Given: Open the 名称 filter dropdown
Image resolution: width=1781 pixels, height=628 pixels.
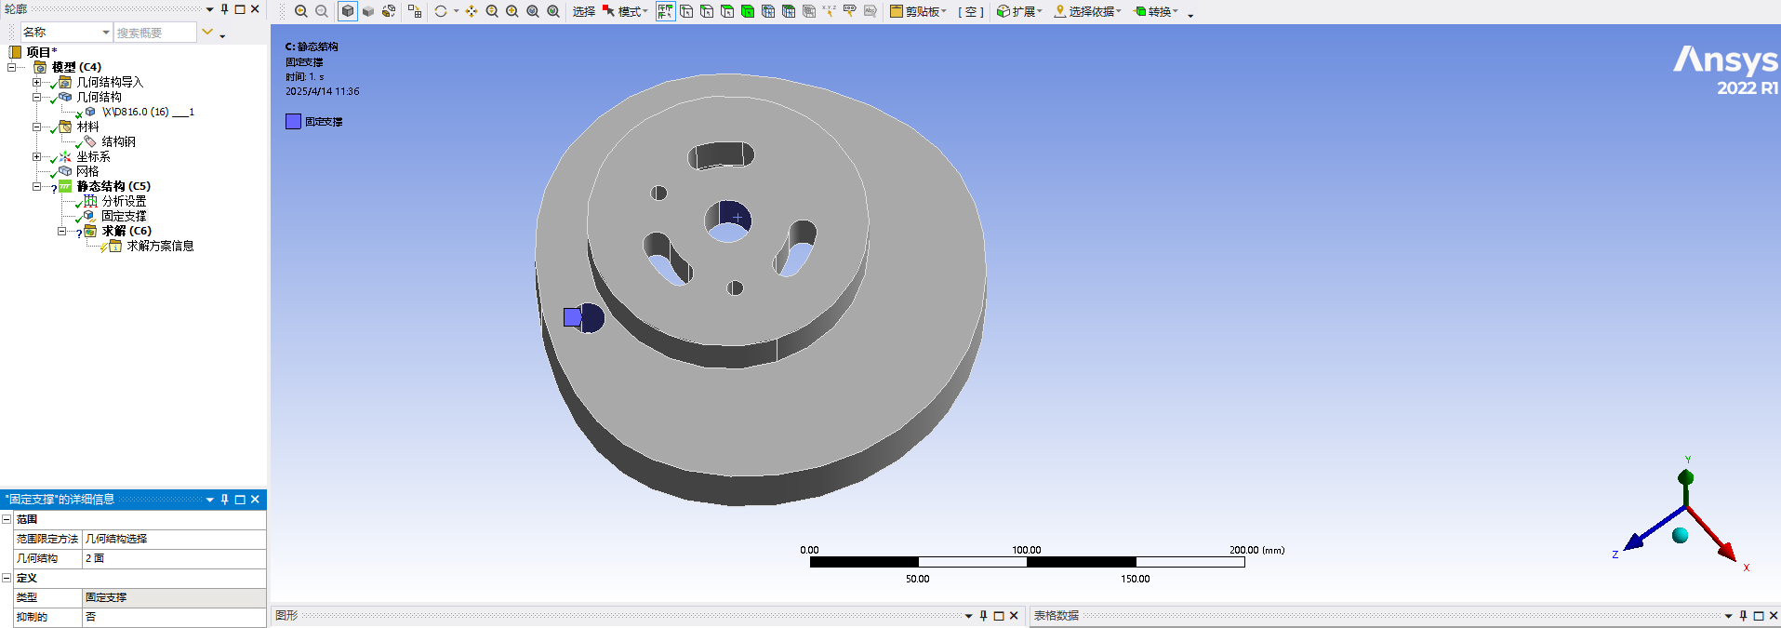Looking at the screenshot, I should click(x=66, y=33).
